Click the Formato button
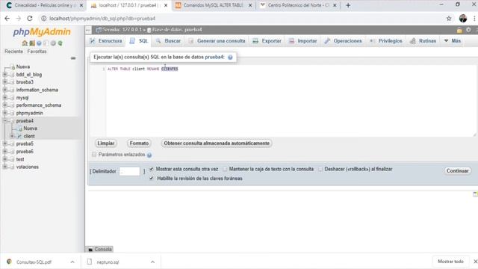478x269 pixels. tap(139, 143)
